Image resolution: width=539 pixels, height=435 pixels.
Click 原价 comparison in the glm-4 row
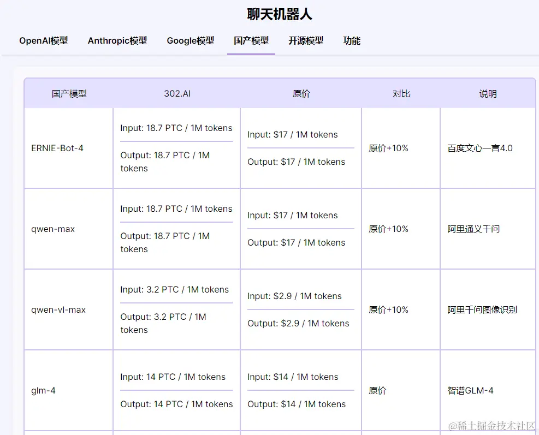(x=377, y=391)
